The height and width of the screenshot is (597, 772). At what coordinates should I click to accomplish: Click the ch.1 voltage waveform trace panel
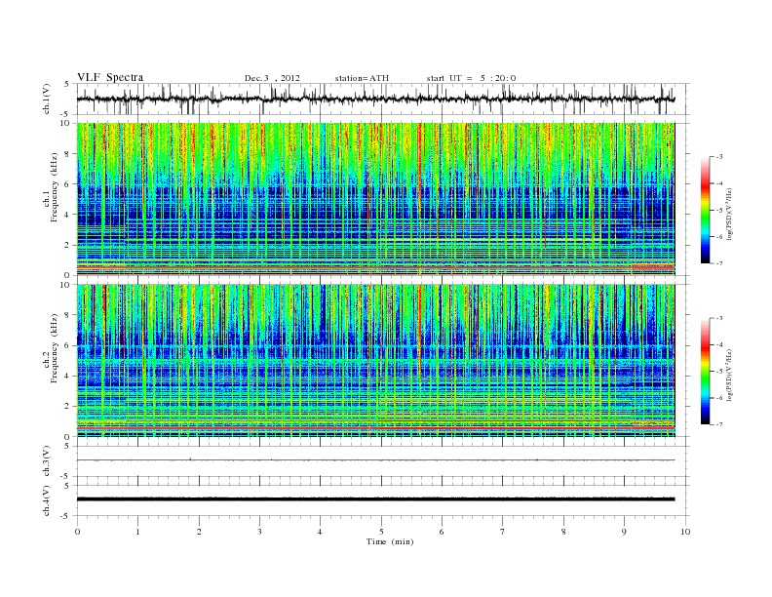click(382, 99)
